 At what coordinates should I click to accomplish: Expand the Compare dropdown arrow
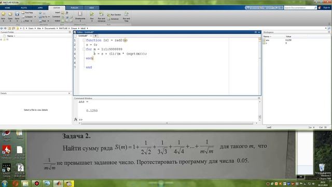point(35,17)
